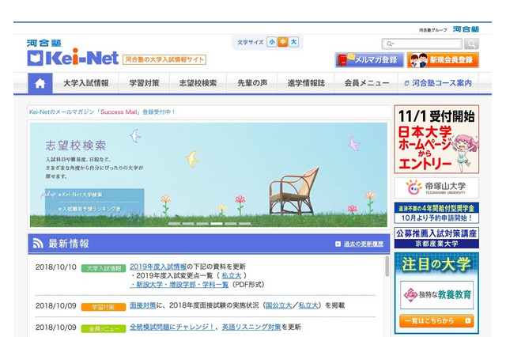This screenshot has height=337, width=506.
Task: Open 国公立大 link in the 面接対策 entry
Action: 278,305
